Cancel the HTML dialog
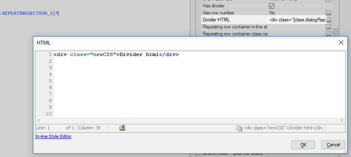 point(333,145)
